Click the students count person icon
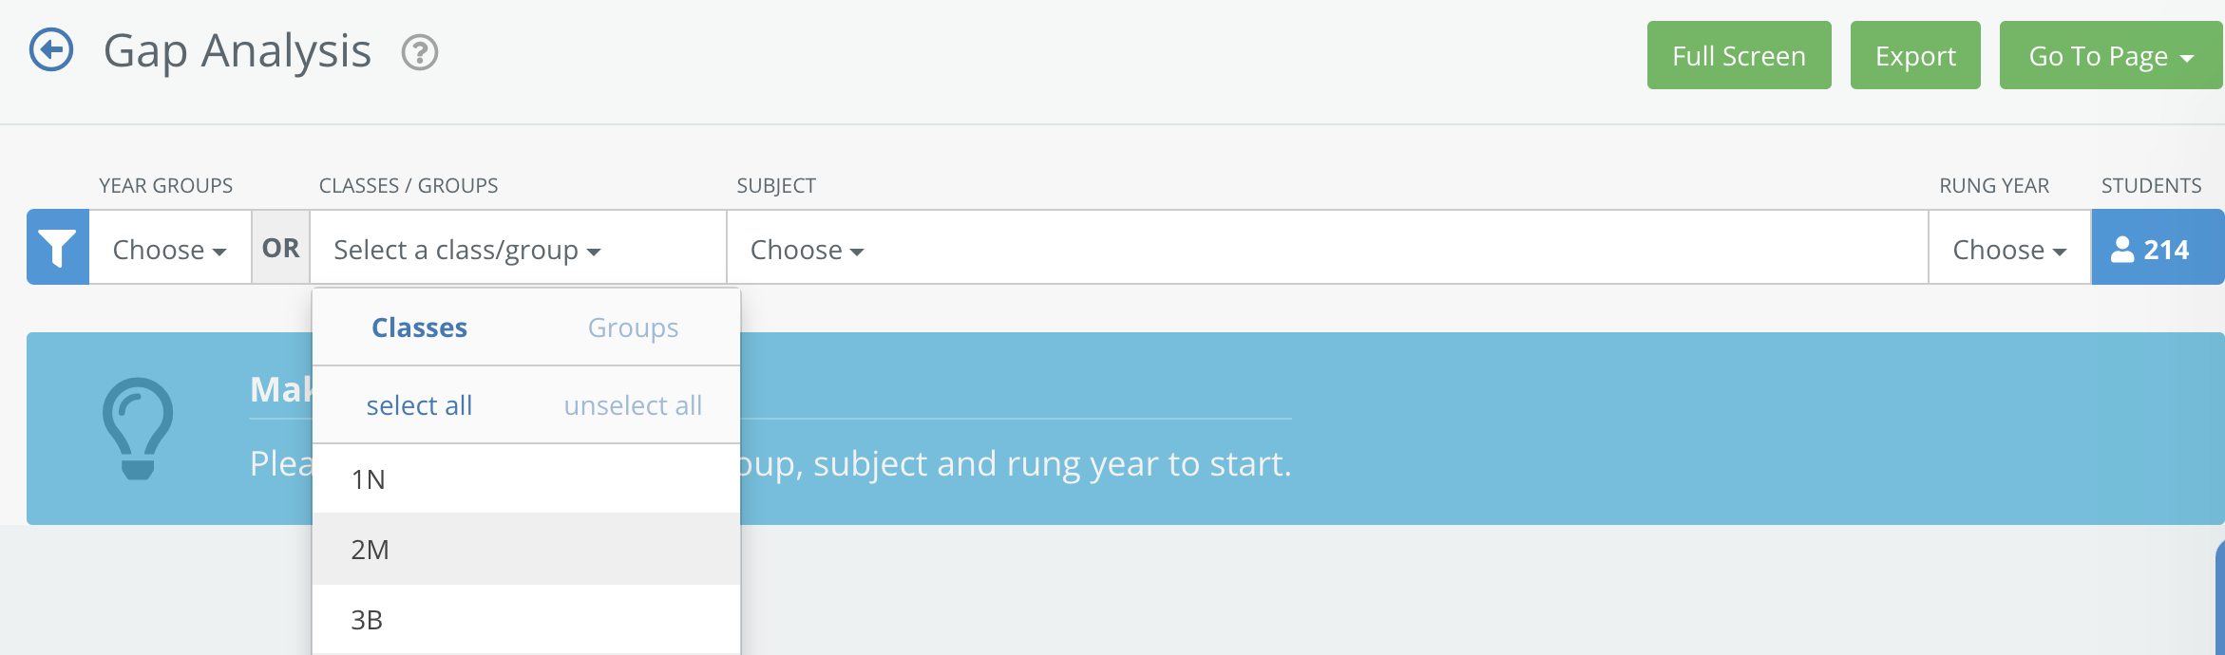Viewport: 2225px width, 655px height. 2121,250
